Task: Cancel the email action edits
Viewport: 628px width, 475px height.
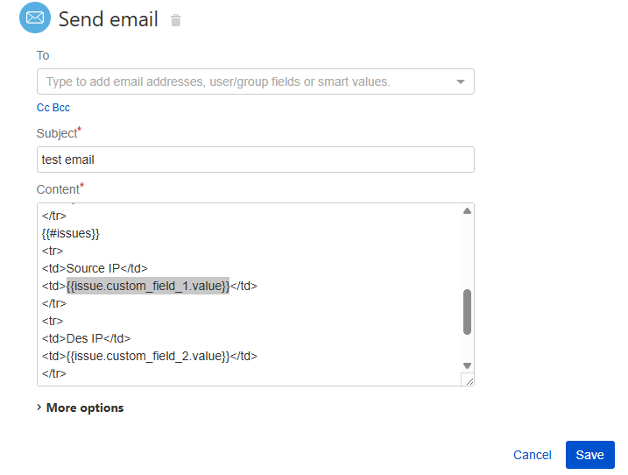Action: click(x=533, y=455)
